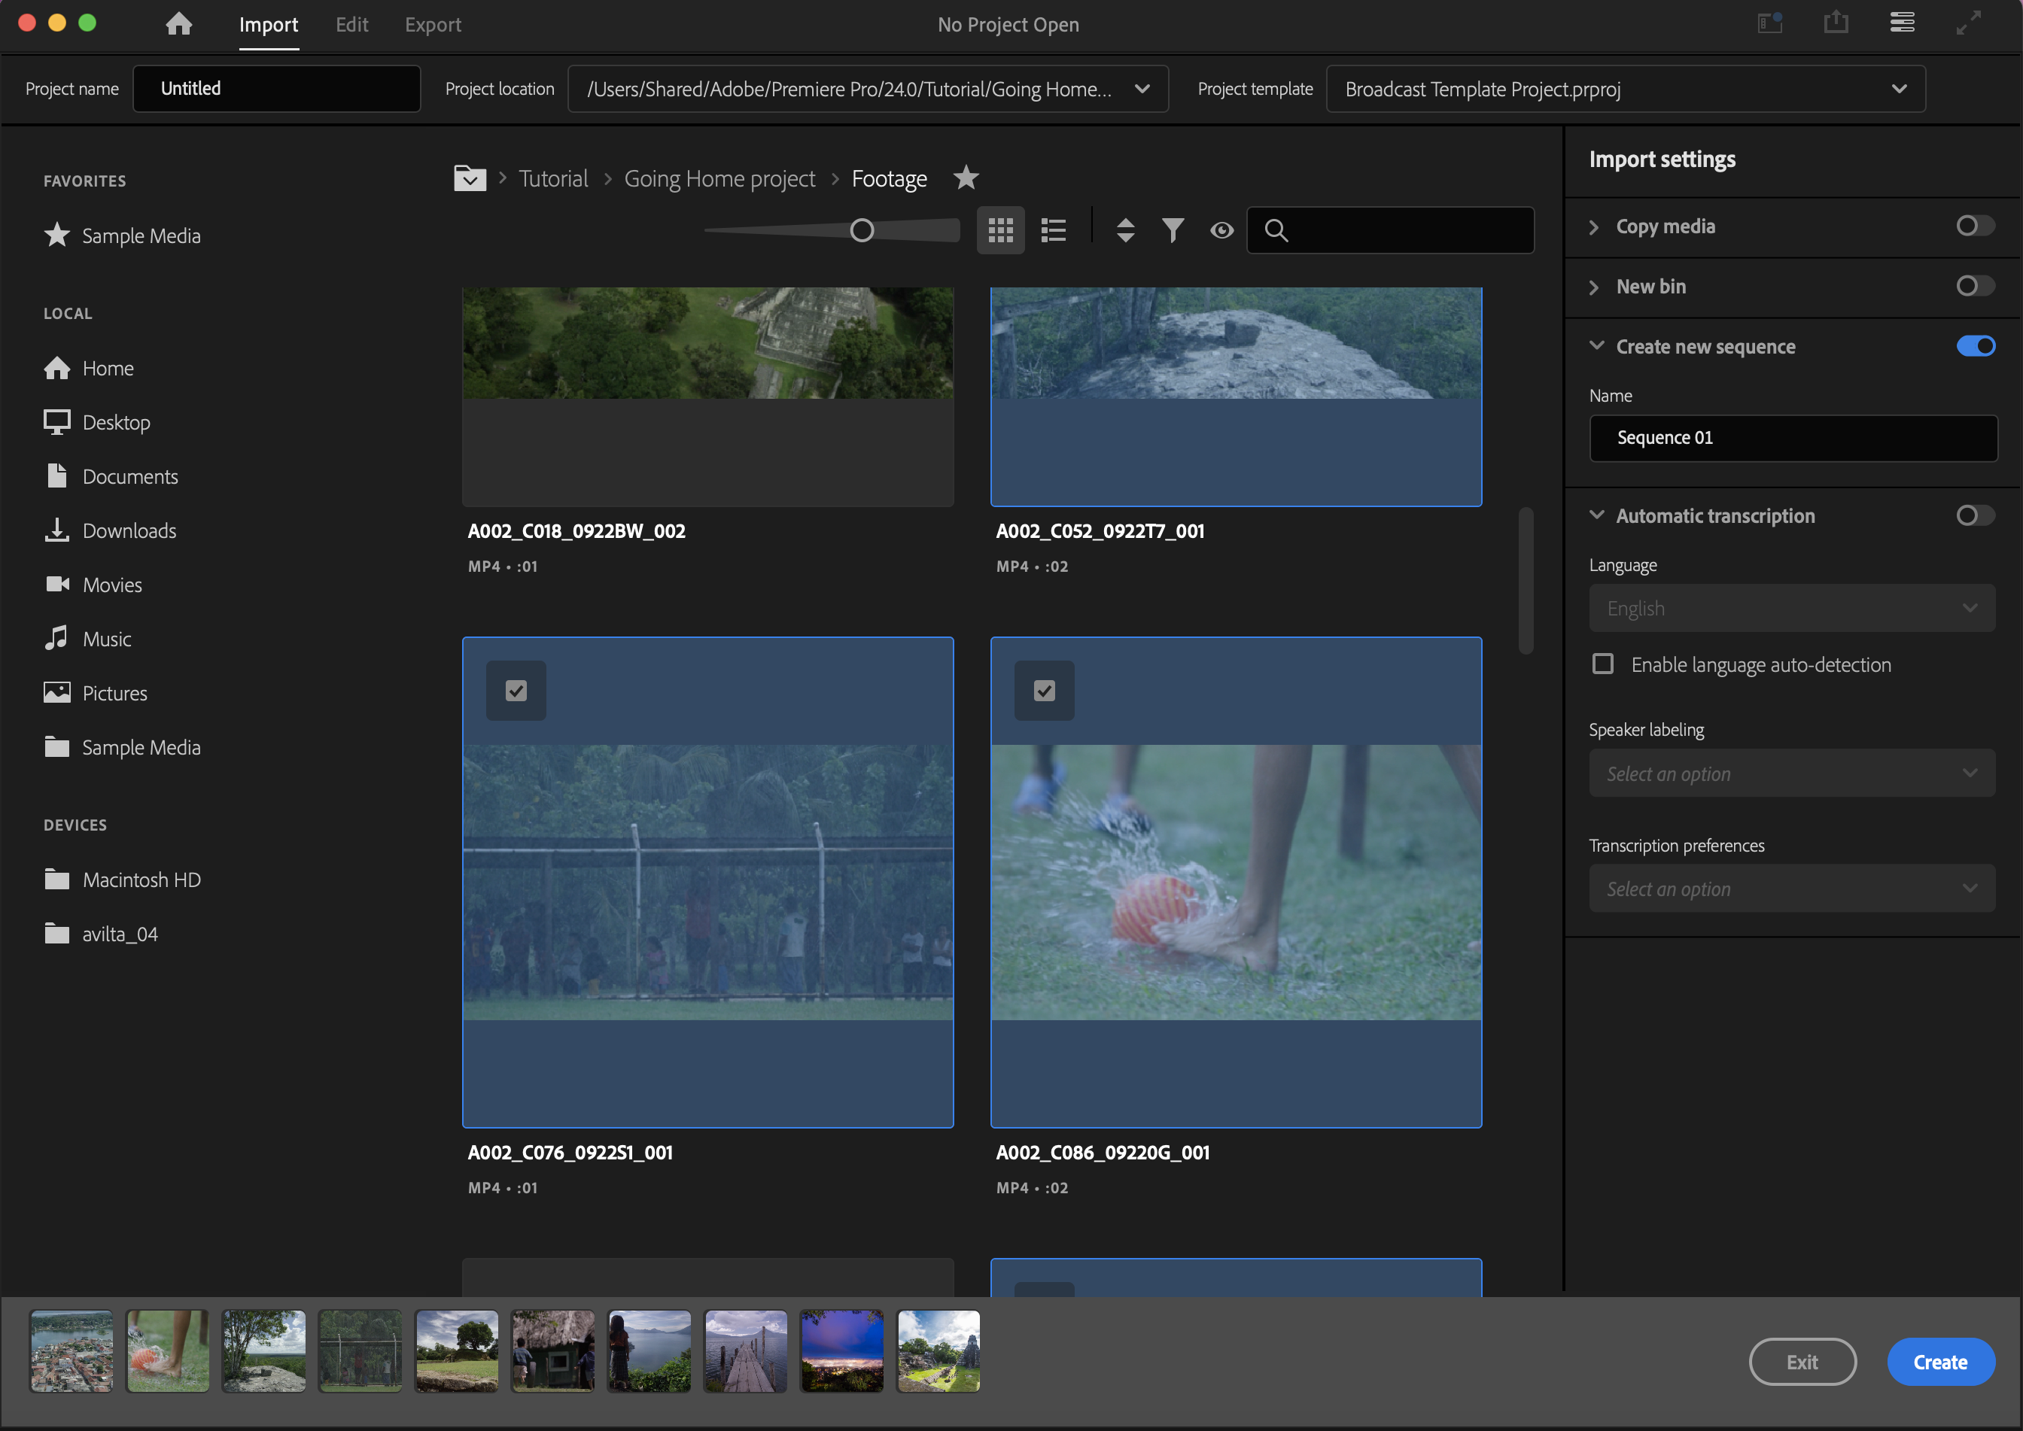Click the Home icon in top bar

[x=179, y=24]
